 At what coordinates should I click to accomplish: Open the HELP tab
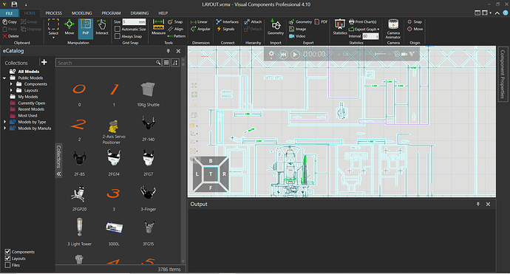[x=163, y=13]
